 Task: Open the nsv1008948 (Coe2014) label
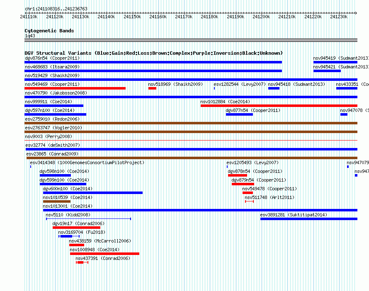click(x=95, y=250)
